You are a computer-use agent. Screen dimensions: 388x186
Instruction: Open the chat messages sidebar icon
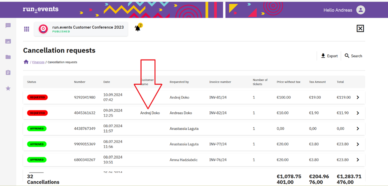point(8,26)
